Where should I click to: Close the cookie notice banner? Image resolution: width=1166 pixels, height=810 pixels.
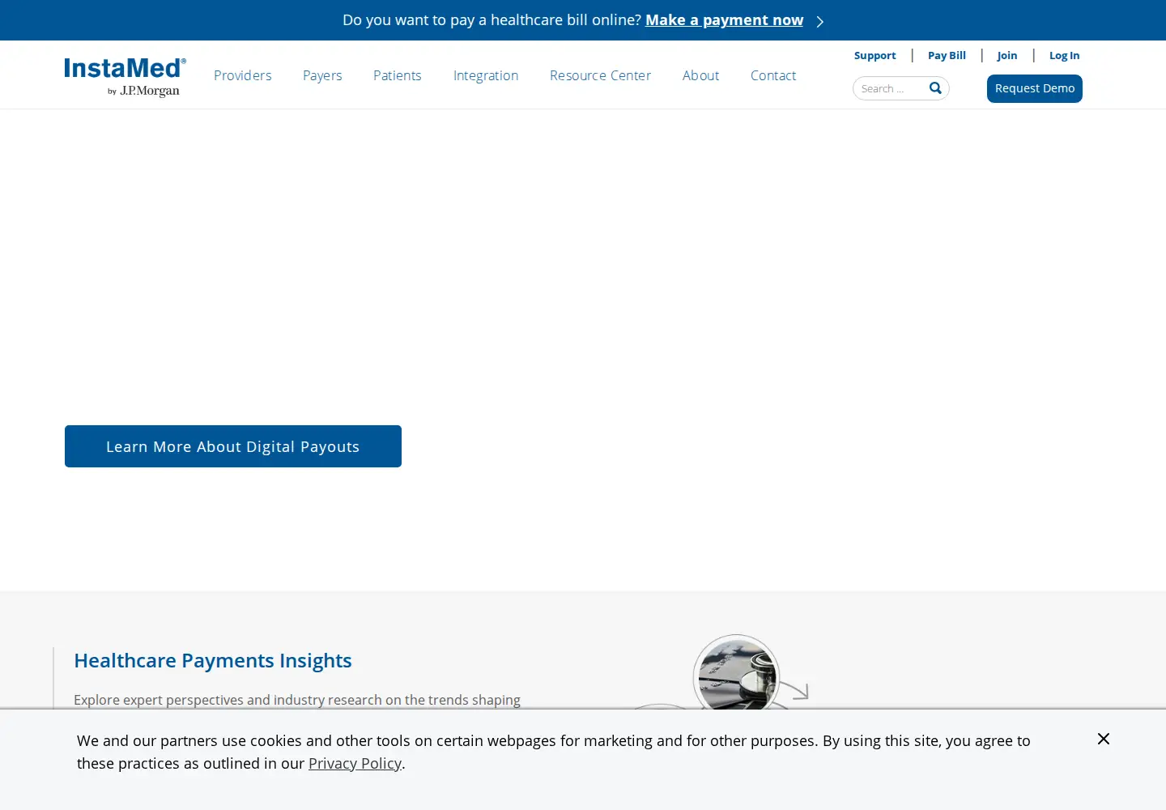[x=1104, y=739]
